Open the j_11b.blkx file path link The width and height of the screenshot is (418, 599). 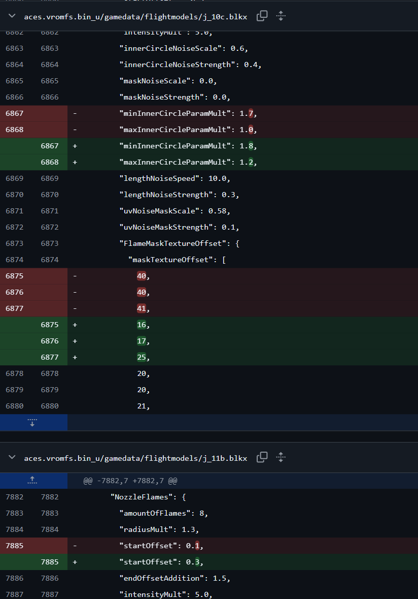(x=135, y=458)
